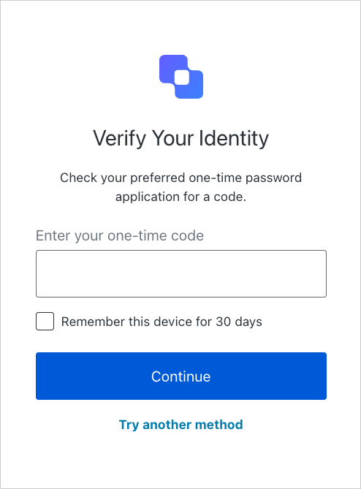The image size is (361, 489).
Task: Click the word 'Identity' in the heading
Action: tap(234, 138)
